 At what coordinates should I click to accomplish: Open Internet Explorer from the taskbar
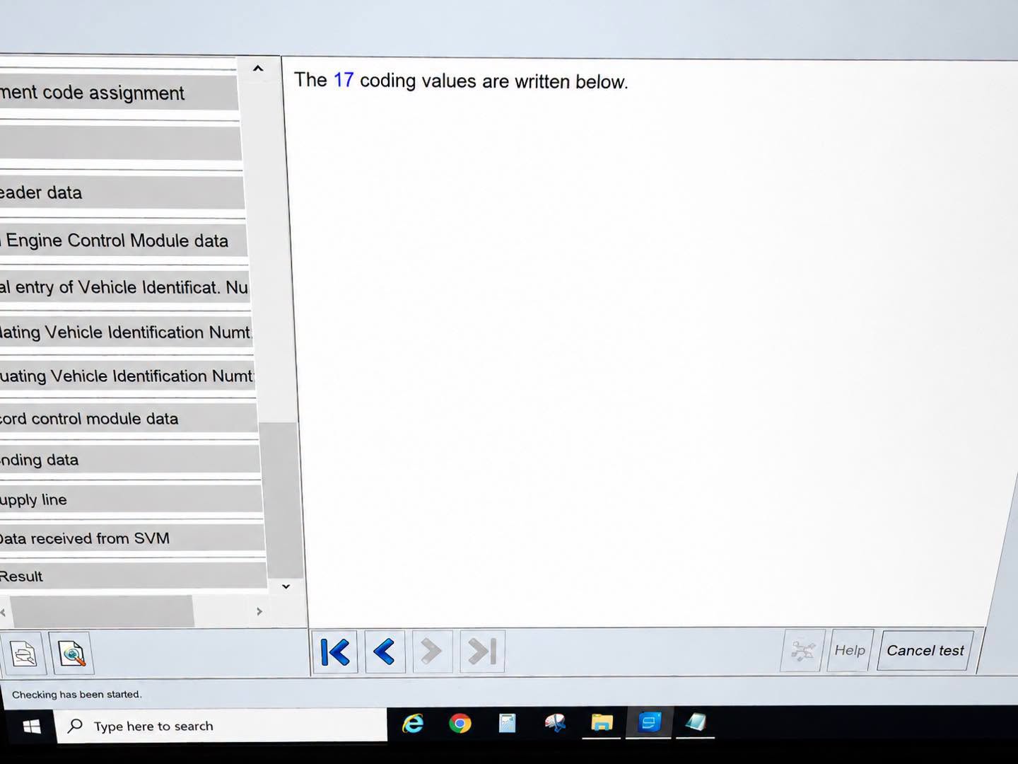[413, 723]
